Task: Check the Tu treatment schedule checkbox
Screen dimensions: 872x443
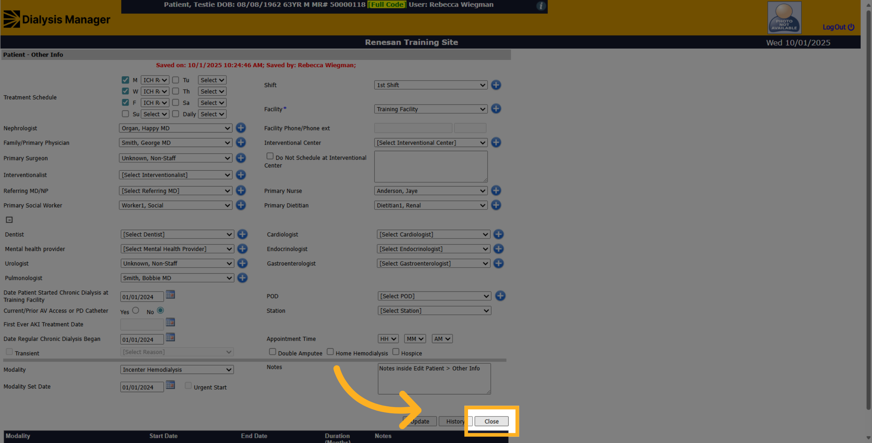Action: [175, 80]
